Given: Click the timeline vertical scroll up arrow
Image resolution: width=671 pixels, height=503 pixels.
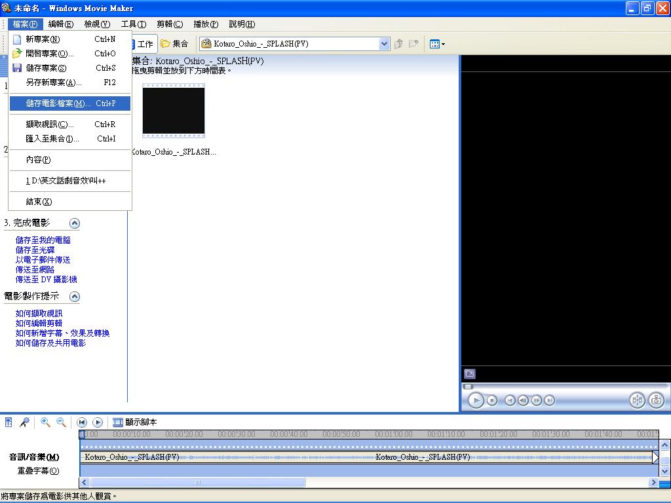Looking at the screenshot, I should (x=664, y=445).
